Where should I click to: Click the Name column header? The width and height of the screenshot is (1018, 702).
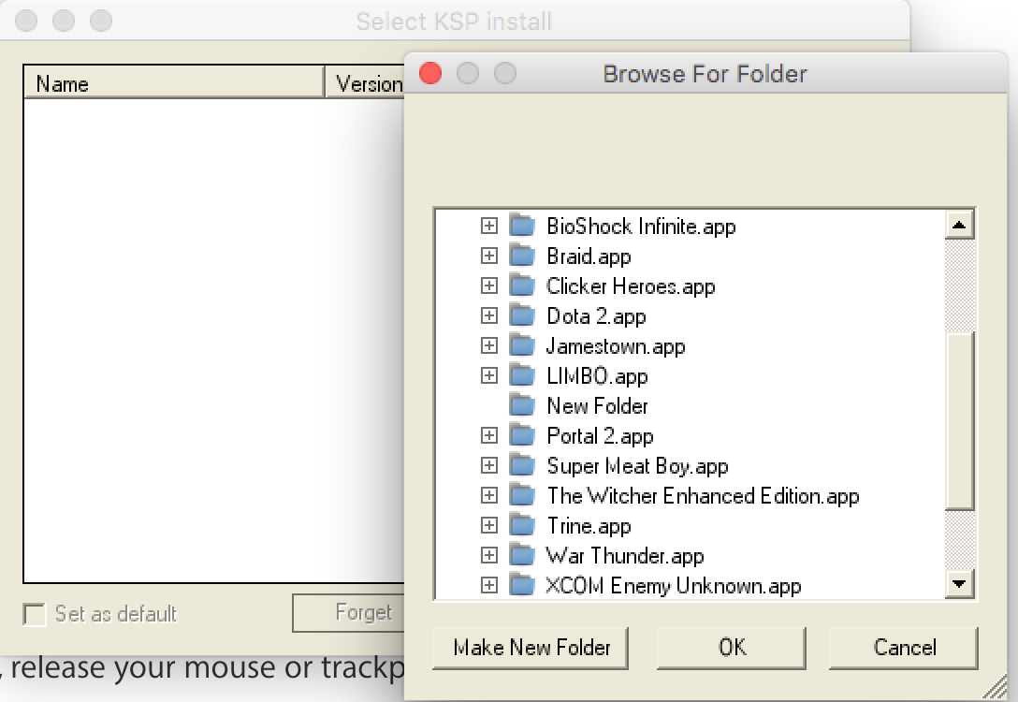click(174, 83)
